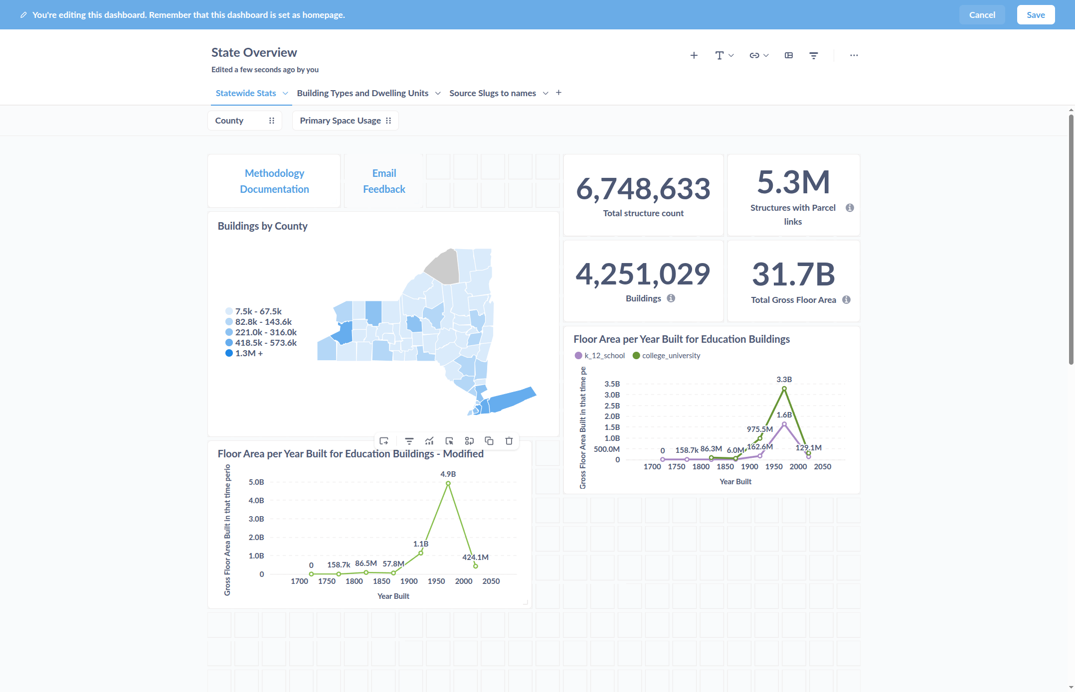Open visualization options chart icon
The image size is (1075, 692).
point(429,441)
